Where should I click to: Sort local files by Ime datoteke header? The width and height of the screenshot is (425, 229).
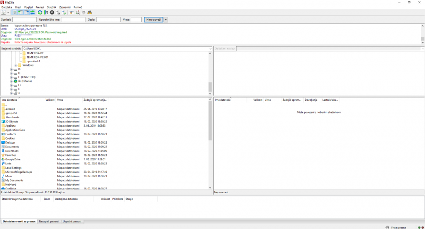point(19,100)
